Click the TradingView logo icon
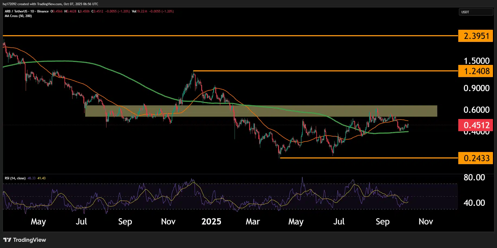The width and height of the screenshot is (497, 248). click(x=7, y=240)
